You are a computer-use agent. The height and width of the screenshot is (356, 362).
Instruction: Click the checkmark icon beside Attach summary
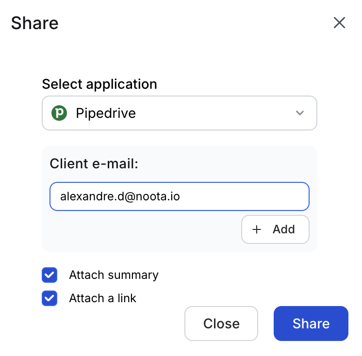pyautogui.click(x=49, y=275)
